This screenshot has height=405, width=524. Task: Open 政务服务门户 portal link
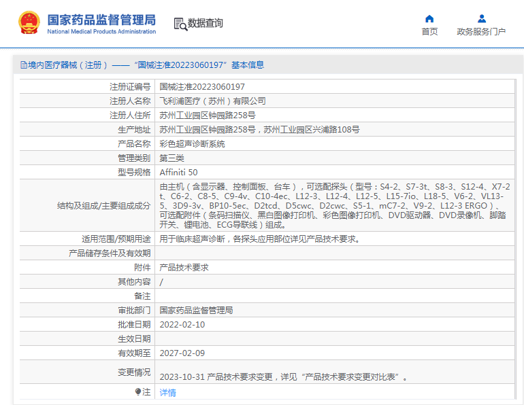point(481,32)
